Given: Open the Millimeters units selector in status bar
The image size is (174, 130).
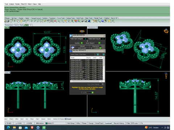Looking at the screenshot, I should 40,123.
